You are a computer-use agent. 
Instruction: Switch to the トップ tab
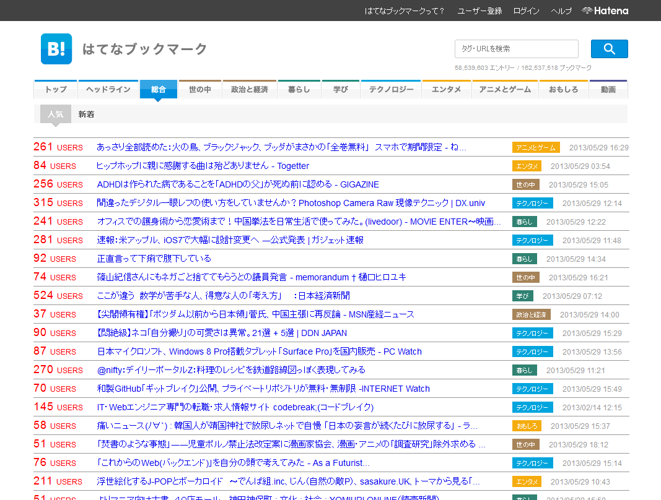pos(56,89)
